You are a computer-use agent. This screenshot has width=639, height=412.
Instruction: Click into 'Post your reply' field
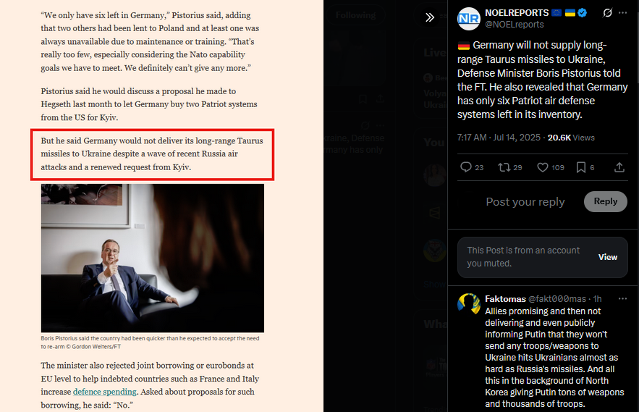[525, 202]
